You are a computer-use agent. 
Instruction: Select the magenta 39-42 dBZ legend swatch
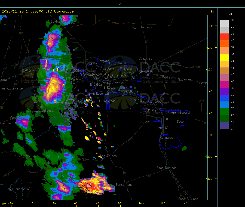[224, 84]
